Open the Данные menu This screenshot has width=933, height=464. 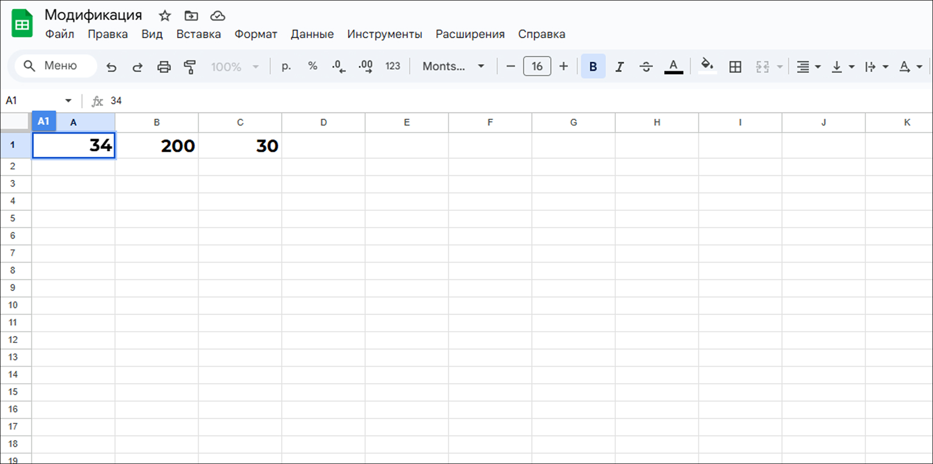(312, 34)
